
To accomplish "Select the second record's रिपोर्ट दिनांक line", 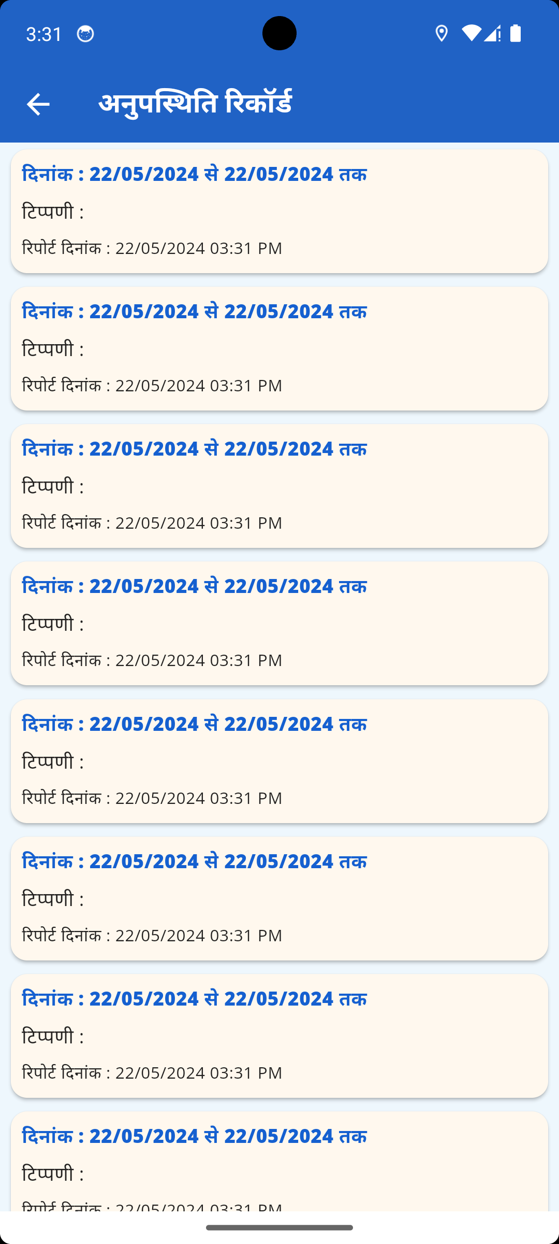I will click(152, 386).
